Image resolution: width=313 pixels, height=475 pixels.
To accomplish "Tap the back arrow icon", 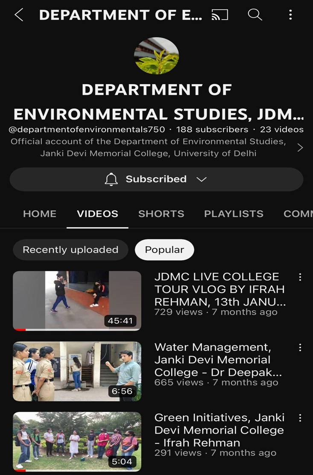I will coord(19,15).
